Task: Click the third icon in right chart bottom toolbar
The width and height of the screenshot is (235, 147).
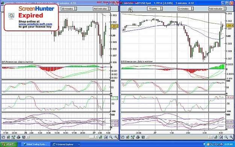Action: (x=133, y=137)
